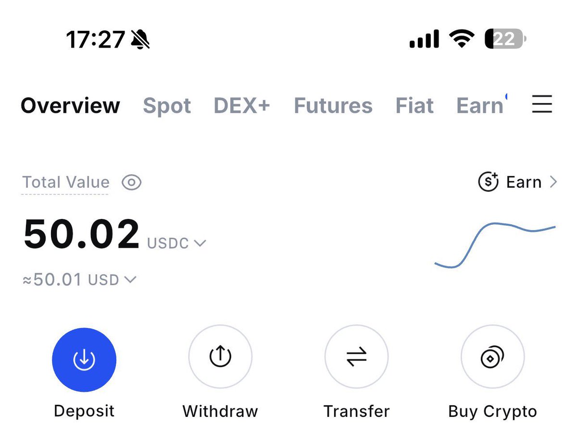Expand the USDC currency dropdown

tap(199, 243)
